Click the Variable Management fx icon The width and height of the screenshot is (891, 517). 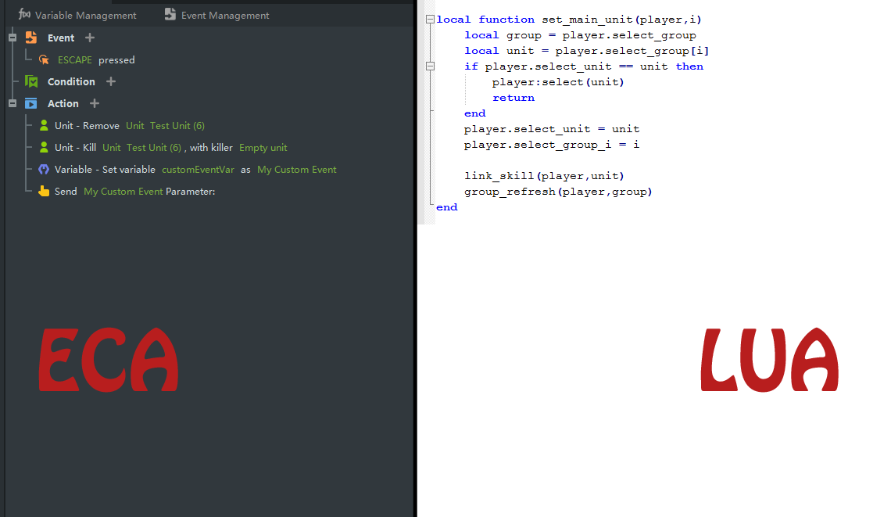24,14
